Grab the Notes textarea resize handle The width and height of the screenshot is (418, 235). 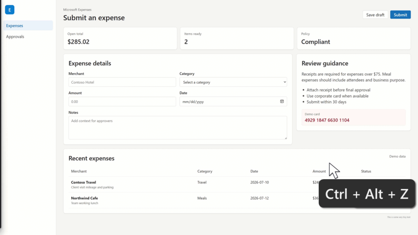[x=285, y=138]
